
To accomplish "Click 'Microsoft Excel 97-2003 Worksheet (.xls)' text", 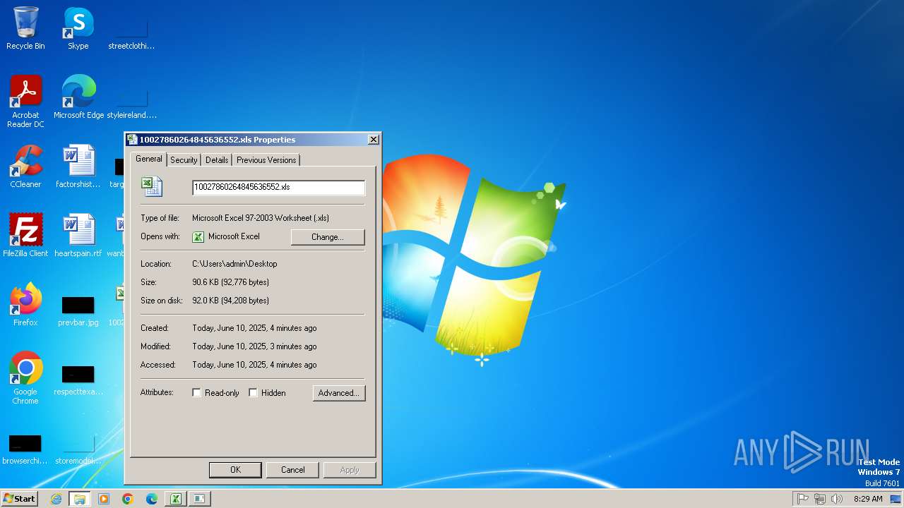I will click(x=261, y=218).
